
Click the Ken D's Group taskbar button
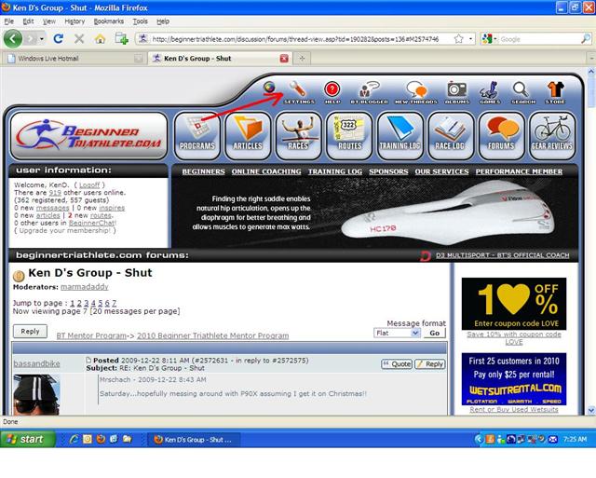coord(194,440)
